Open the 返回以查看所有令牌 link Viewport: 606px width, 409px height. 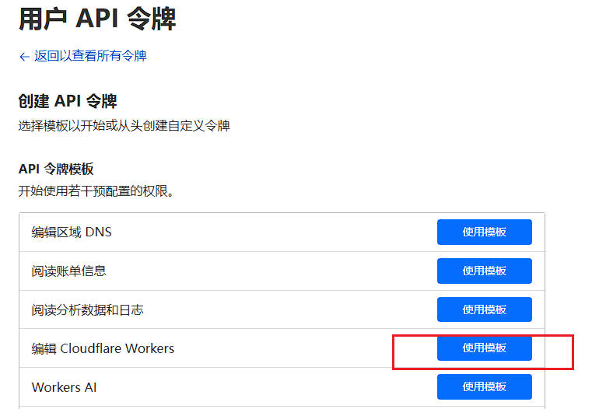pos(89,56)
